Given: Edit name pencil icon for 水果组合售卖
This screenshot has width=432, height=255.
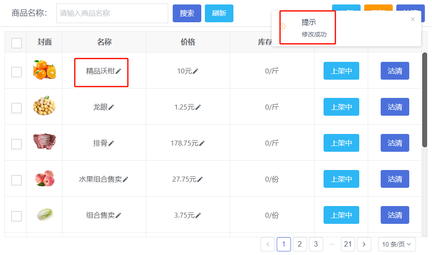Looking at the screenshot, I should click(x=125, y=179).
